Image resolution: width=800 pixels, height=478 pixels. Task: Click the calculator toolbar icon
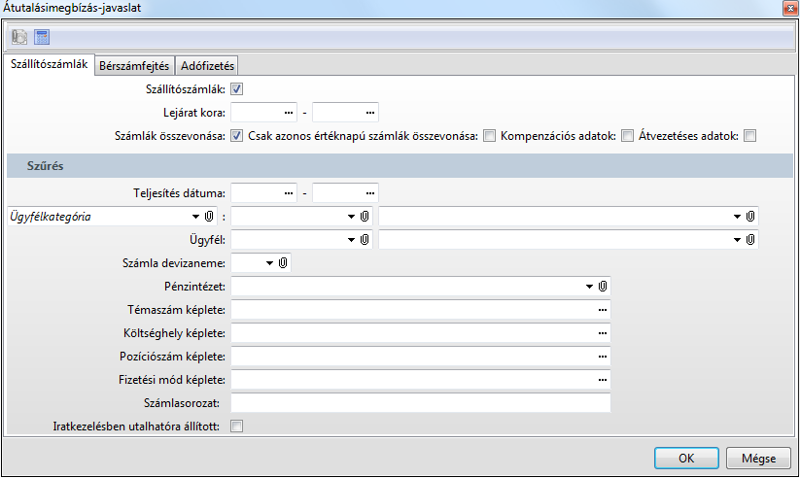(x=42, y=37)
